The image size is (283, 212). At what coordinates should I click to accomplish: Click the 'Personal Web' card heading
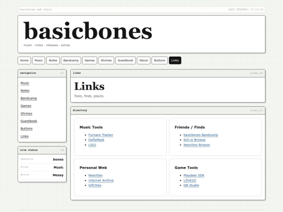coord(93,168)
